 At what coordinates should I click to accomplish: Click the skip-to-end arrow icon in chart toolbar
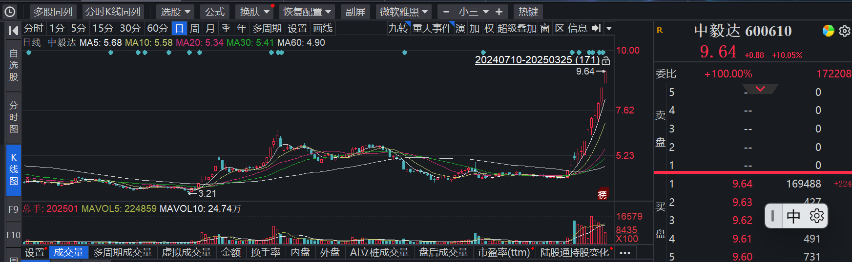tap(596, 28)
